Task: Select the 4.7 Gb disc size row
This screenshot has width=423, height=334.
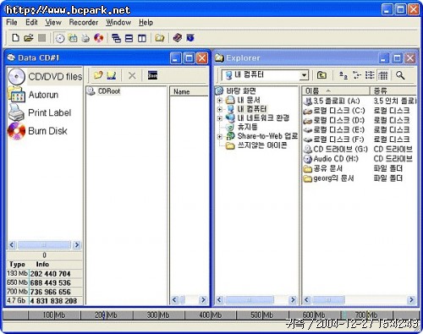Action: coord(45,301)
